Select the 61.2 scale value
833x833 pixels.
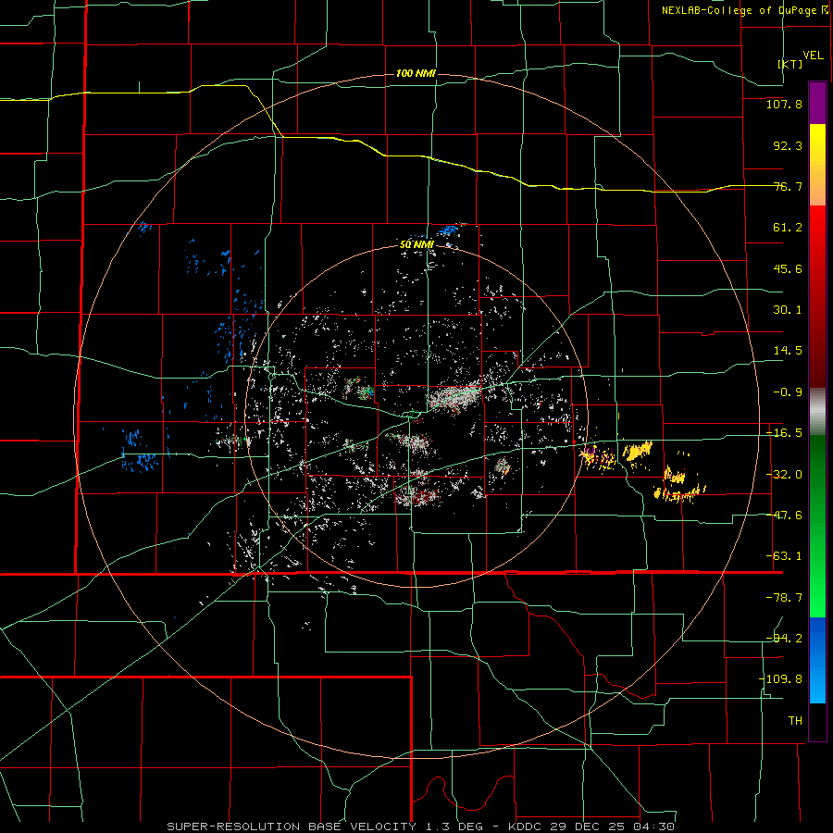click(788, 228)
